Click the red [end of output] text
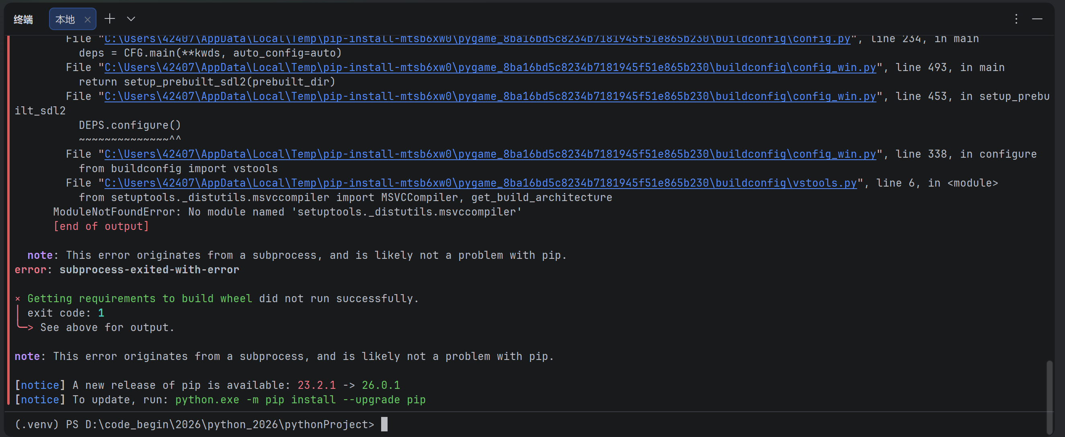 tap(101, 227)
